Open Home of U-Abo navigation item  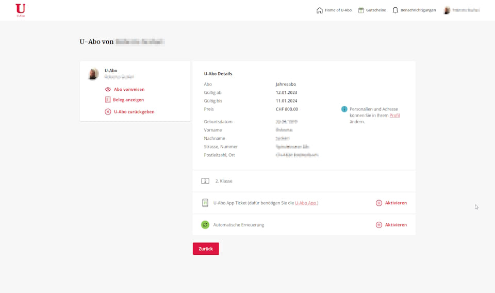[x=338, y=10]
